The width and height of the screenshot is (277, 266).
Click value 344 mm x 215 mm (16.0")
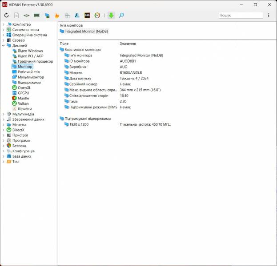coord(140,90)
